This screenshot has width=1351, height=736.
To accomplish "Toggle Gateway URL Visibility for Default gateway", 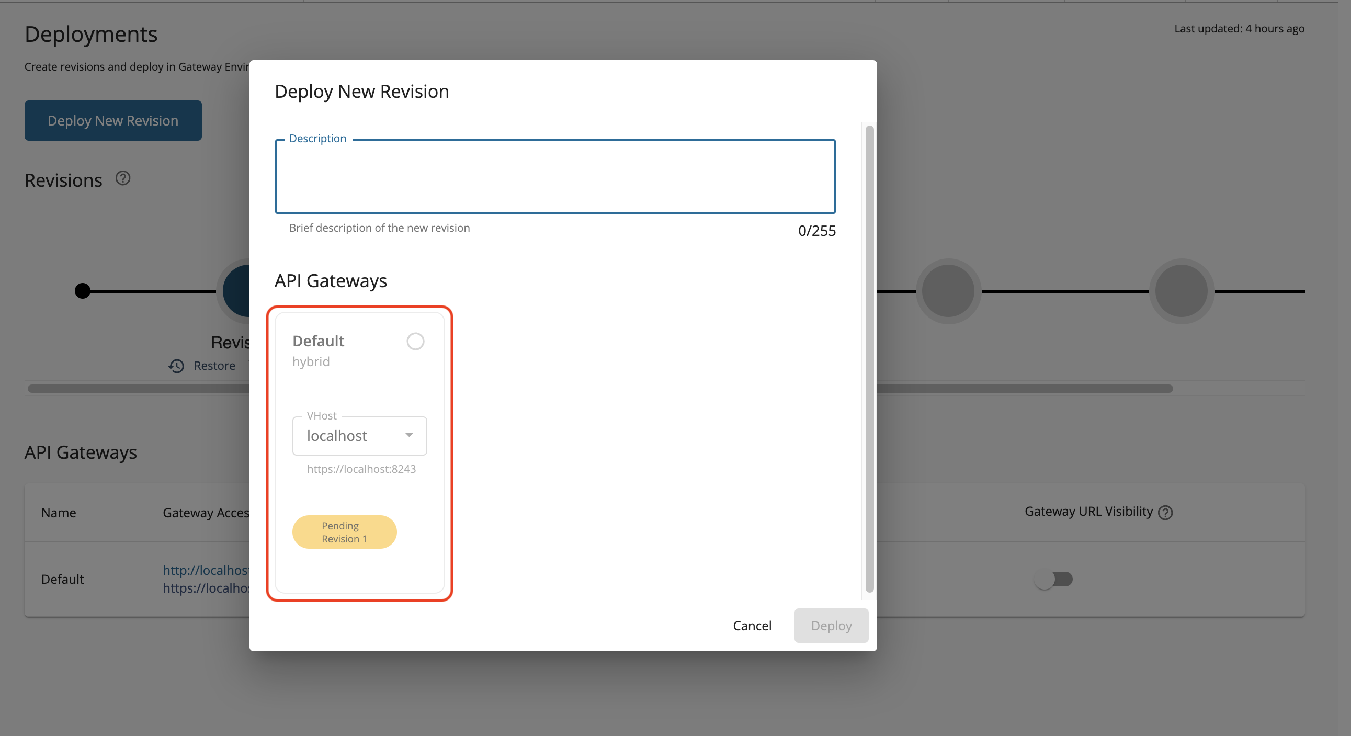I will click(x=1054, y=579).
